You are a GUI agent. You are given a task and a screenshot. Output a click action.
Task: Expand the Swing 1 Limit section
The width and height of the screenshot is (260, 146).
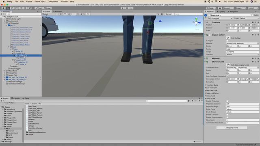coord(206,96)
